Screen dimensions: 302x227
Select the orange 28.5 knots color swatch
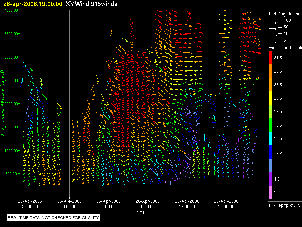point(271,71)
